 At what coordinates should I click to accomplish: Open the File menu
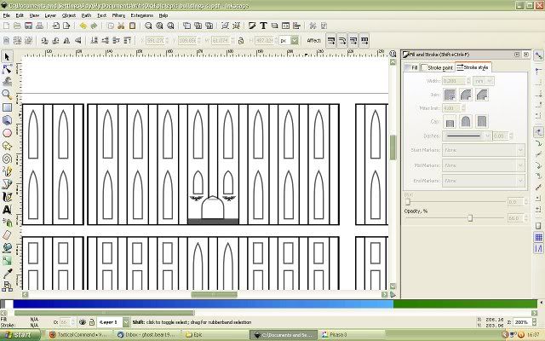point(7,15)
